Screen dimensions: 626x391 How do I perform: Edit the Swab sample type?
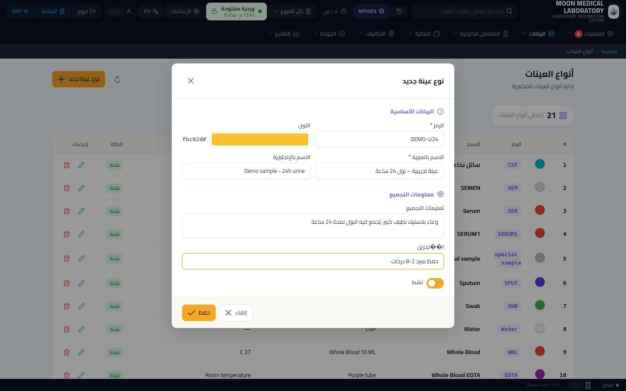click(81, 306)
